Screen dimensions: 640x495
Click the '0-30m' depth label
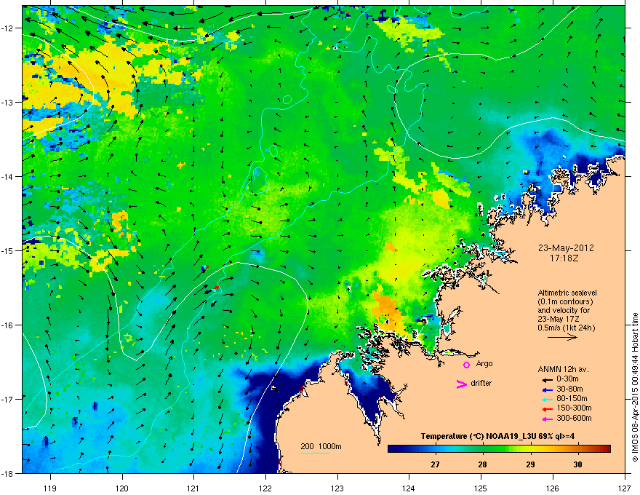pyautogui.click(x=567, y=379)
